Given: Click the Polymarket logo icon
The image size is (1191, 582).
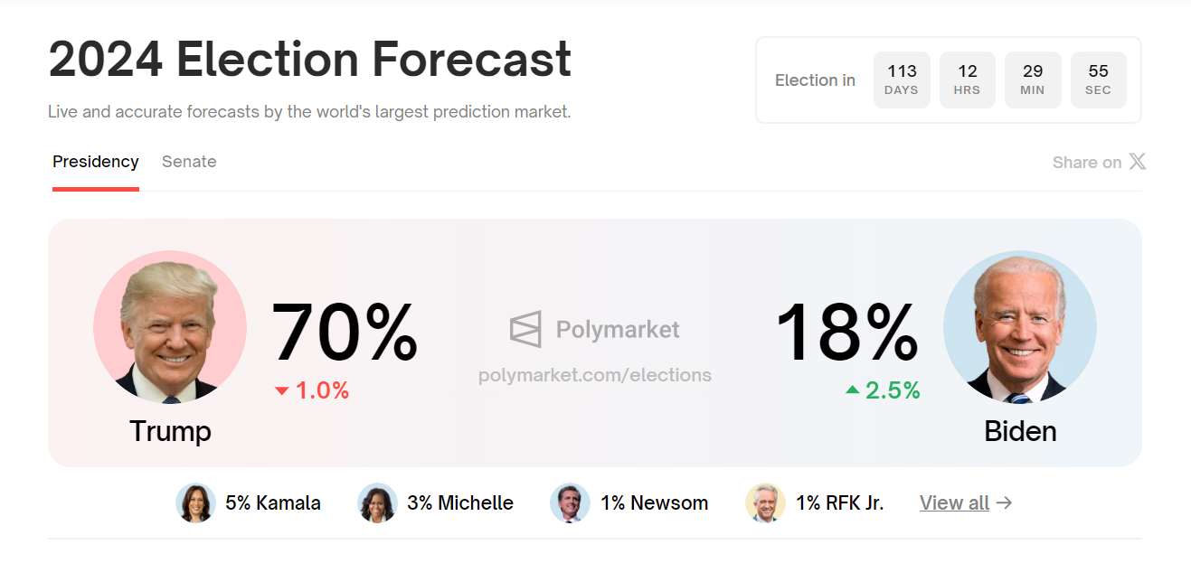Looking at the screenshot, I should click(x=525, y=330).
